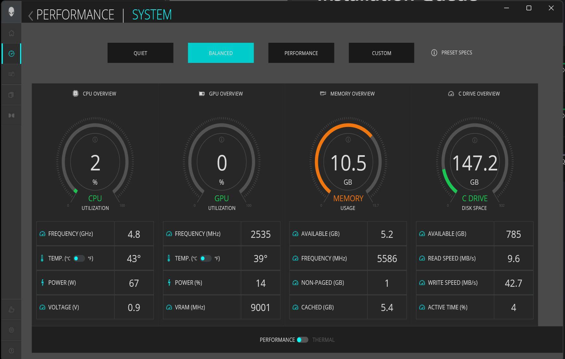Go back using the chevron before PERFORMANCE
565x359 pixels.
point(30,16)
